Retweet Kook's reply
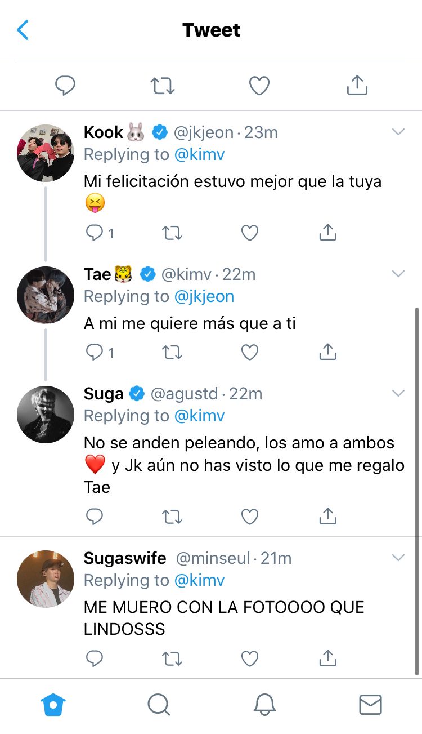The height and width of the screenshot is (734, 422). point(172,233)
